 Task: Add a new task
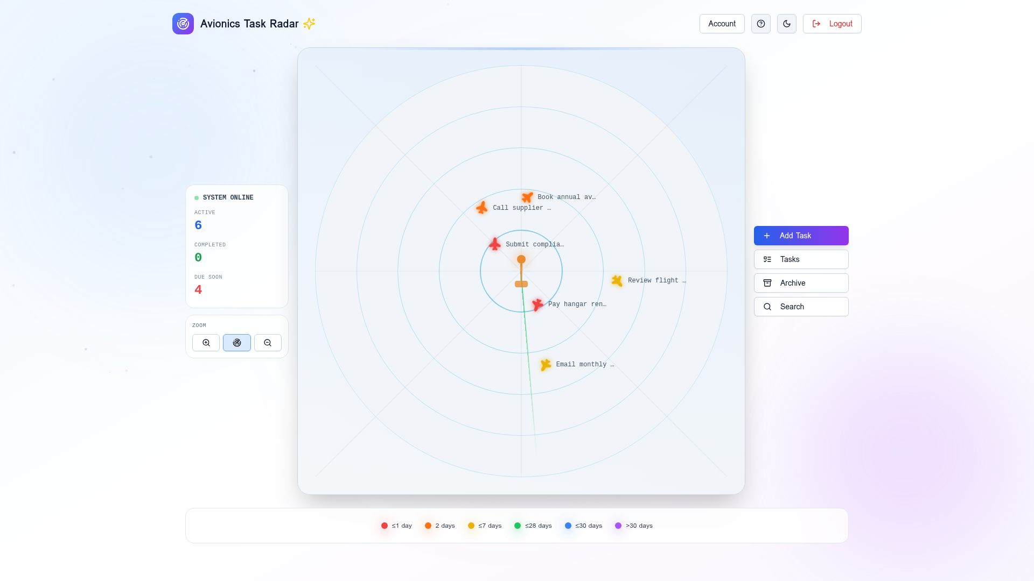click(x=801, y=236)
